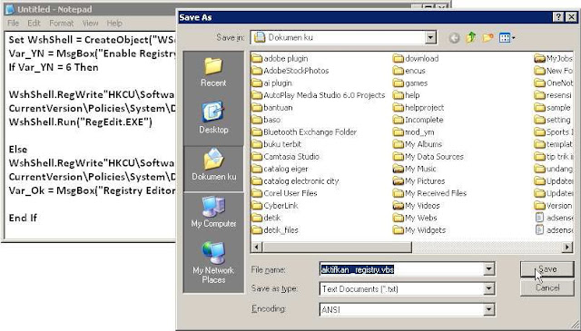Select the Corel User Files folder

point(284,193)
